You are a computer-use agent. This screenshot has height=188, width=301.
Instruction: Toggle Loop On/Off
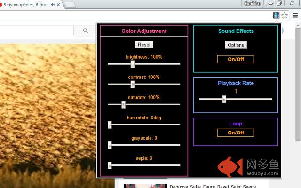(236, 133)
